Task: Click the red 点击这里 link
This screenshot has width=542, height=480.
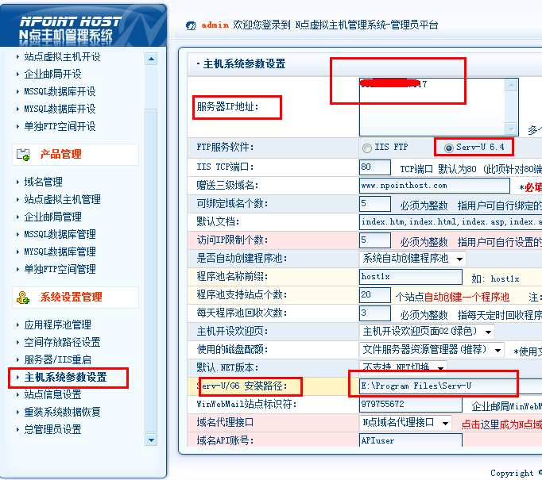Action: (x=480, y=424)
